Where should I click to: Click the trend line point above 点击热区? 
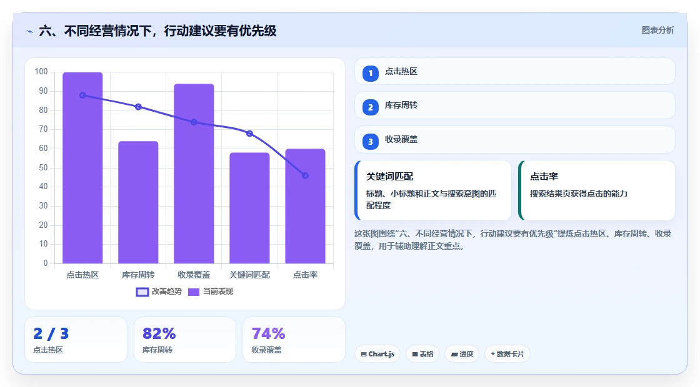82,96
